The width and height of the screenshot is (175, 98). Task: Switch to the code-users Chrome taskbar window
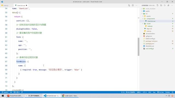point(70,96)
